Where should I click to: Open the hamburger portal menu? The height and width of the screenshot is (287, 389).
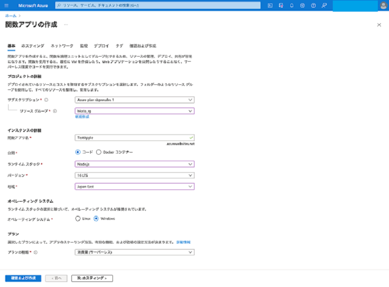tap(7, 6)
